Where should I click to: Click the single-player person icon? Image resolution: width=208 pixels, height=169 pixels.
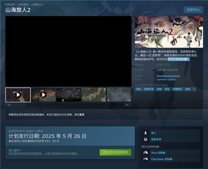(146, 133)
